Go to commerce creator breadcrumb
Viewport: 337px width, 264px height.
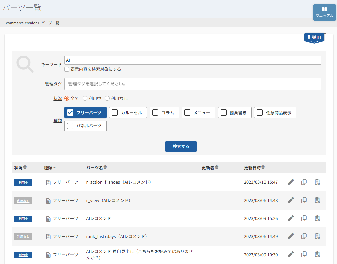(21, 23)
